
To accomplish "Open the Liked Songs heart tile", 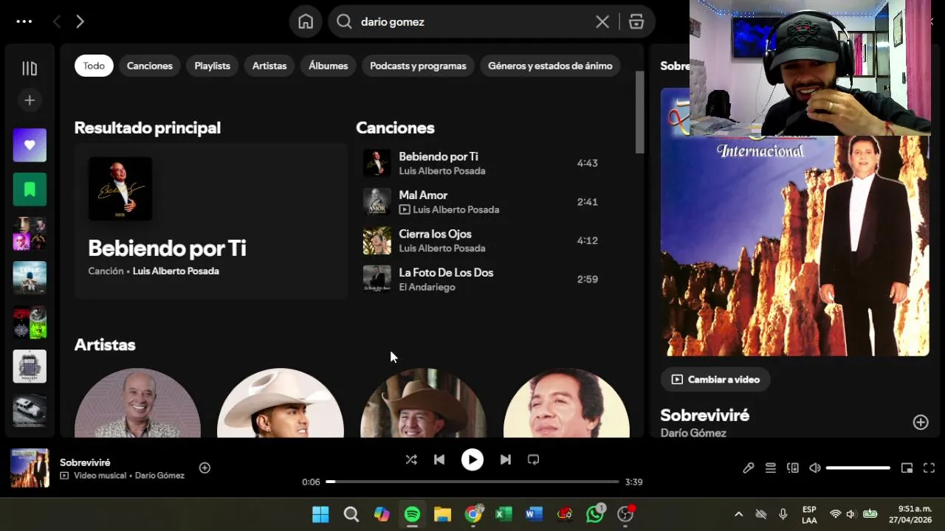I will [30, 145].
